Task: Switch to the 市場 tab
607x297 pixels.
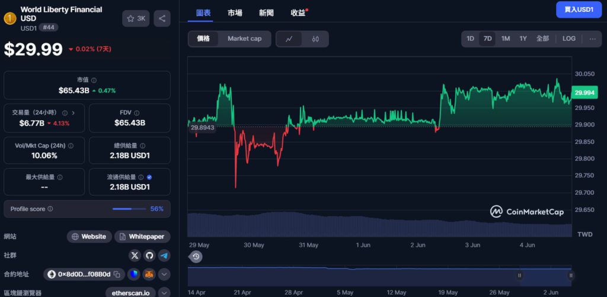Action: [234, 12]
